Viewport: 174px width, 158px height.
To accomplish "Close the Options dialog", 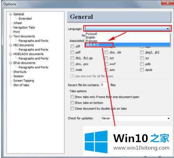I will pos(167,3).
